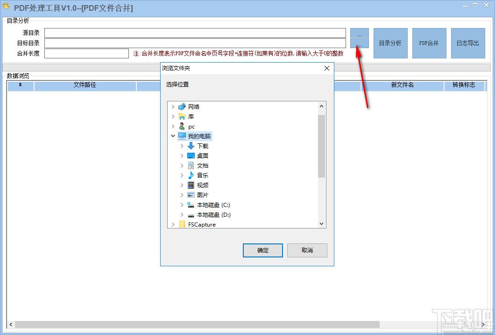Click the film strip icon beside 视频

coord(191,185)
